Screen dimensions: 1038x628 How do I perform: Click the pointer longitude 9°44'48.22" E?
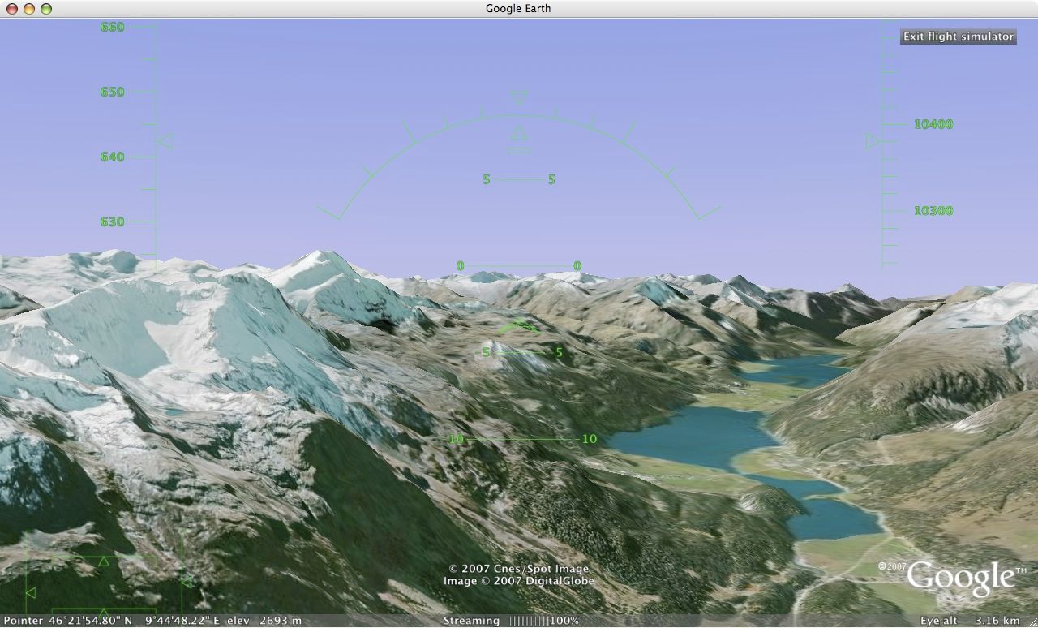coord(182,621)
